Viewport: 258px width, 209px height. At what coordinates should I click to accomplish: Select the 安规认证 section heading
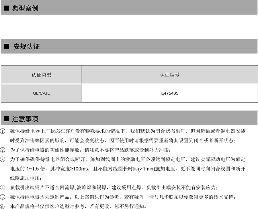point(27,47)
